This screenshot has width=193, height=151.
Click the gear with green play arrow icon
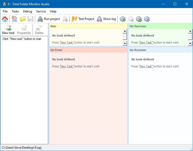point(123,19)
